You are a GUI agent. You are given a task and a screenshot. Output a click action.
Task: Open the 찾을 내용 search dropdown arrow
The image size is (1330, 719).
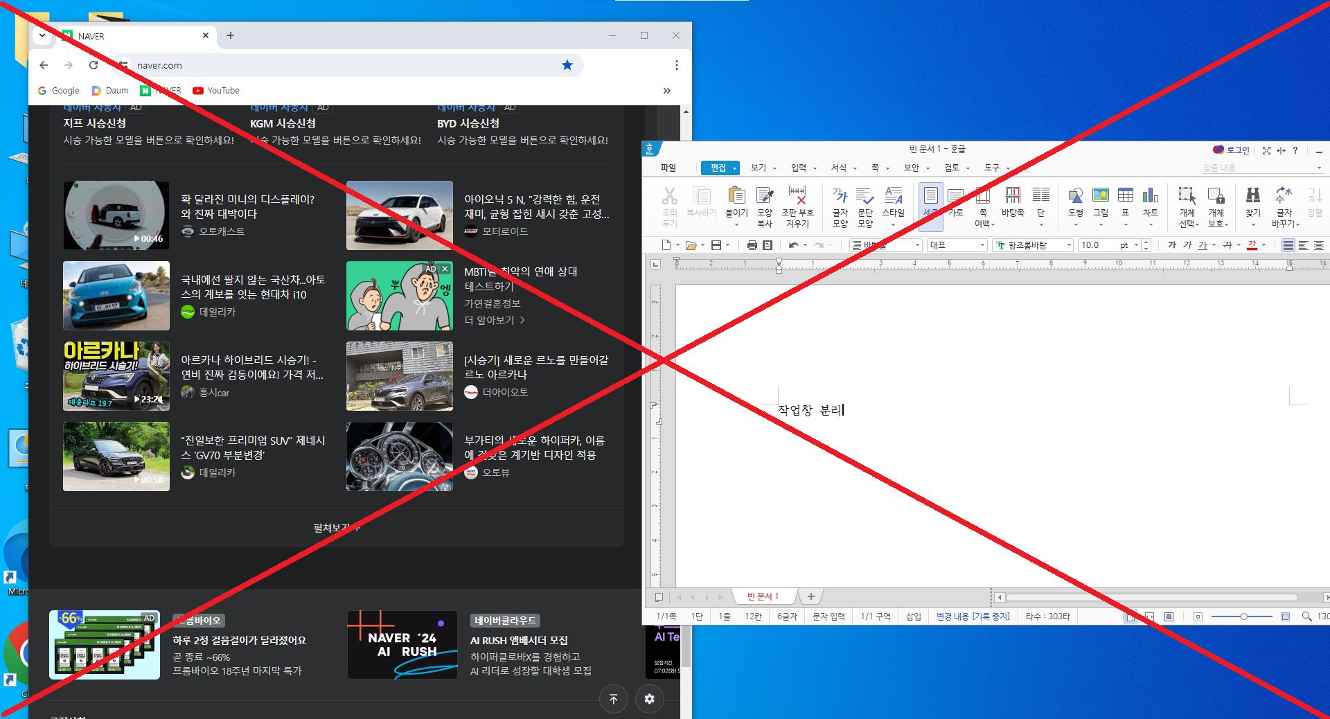pyautogui.click(x=1319, y=168)
